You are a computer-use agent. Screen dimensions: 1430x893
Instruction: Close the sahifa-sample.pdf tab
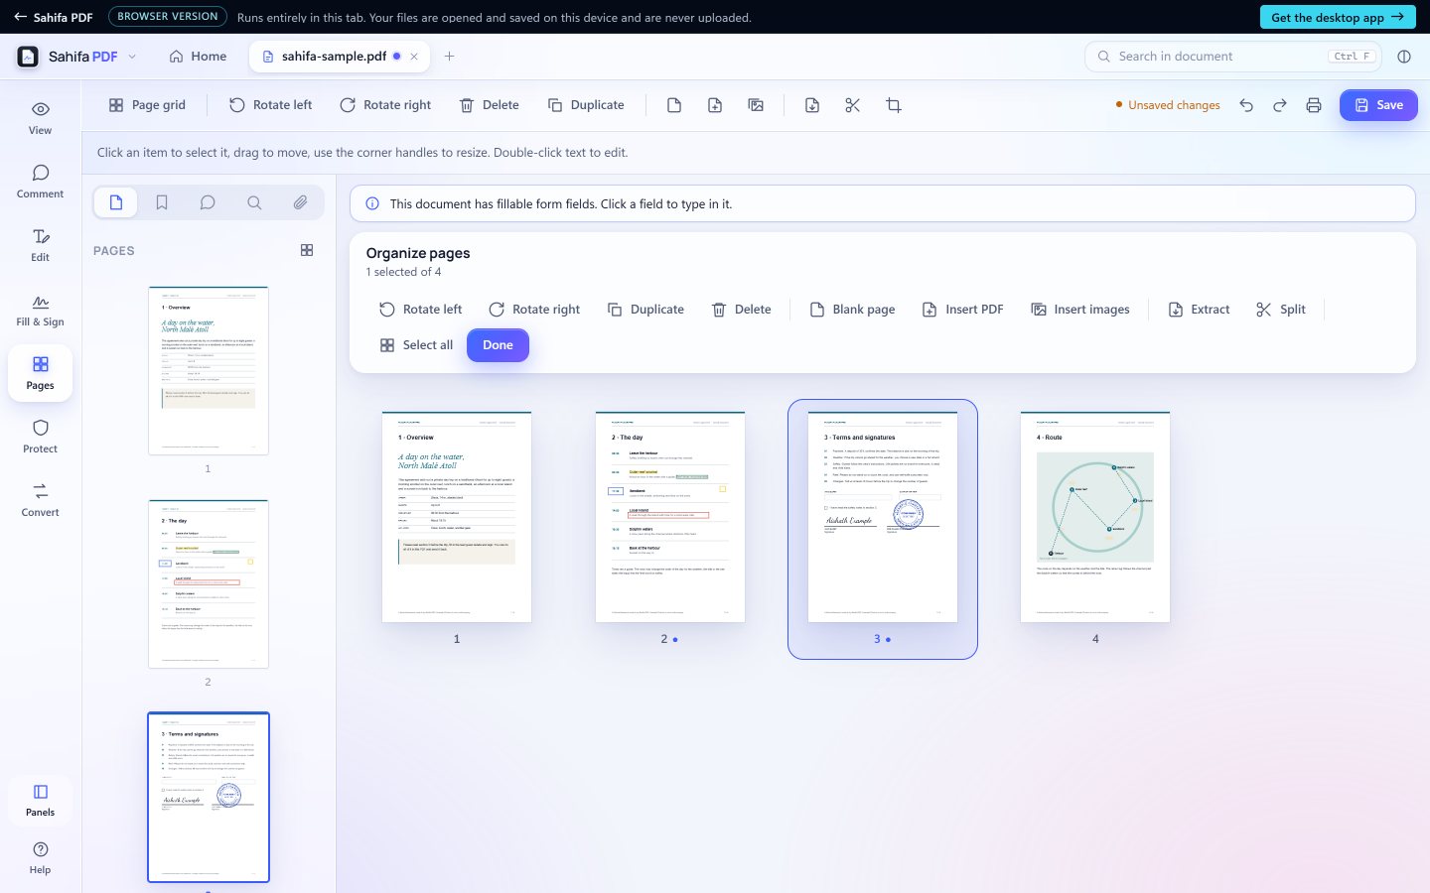414,57
